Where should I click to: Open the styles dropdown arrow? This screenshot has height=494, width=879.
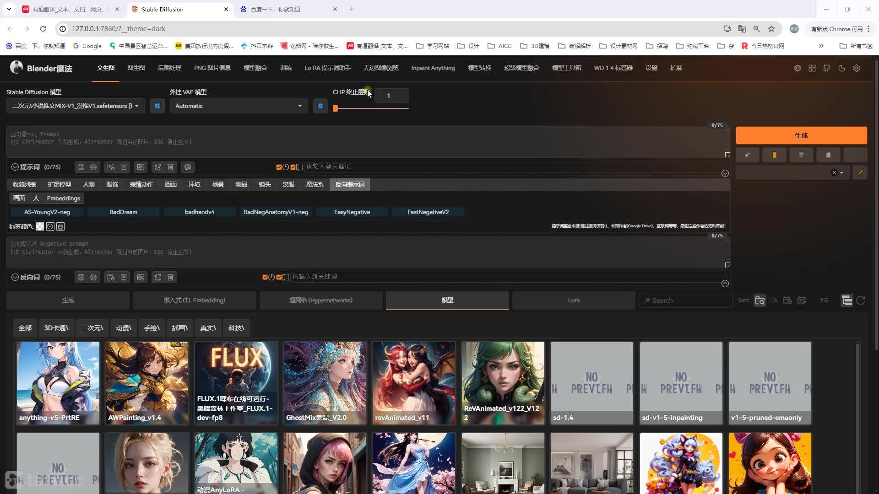pyautogui.click(x=841, y=173)
